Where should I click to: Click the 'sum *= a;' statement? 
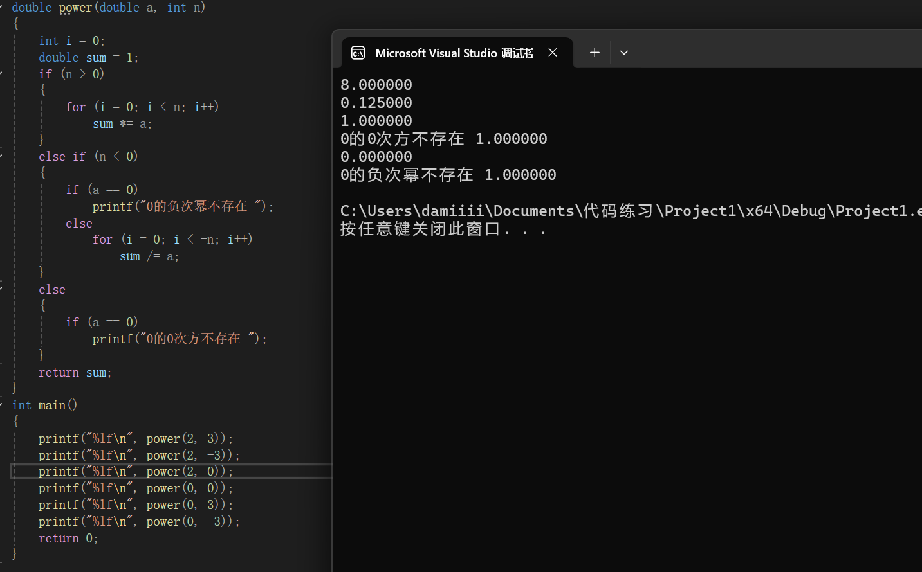122,124
